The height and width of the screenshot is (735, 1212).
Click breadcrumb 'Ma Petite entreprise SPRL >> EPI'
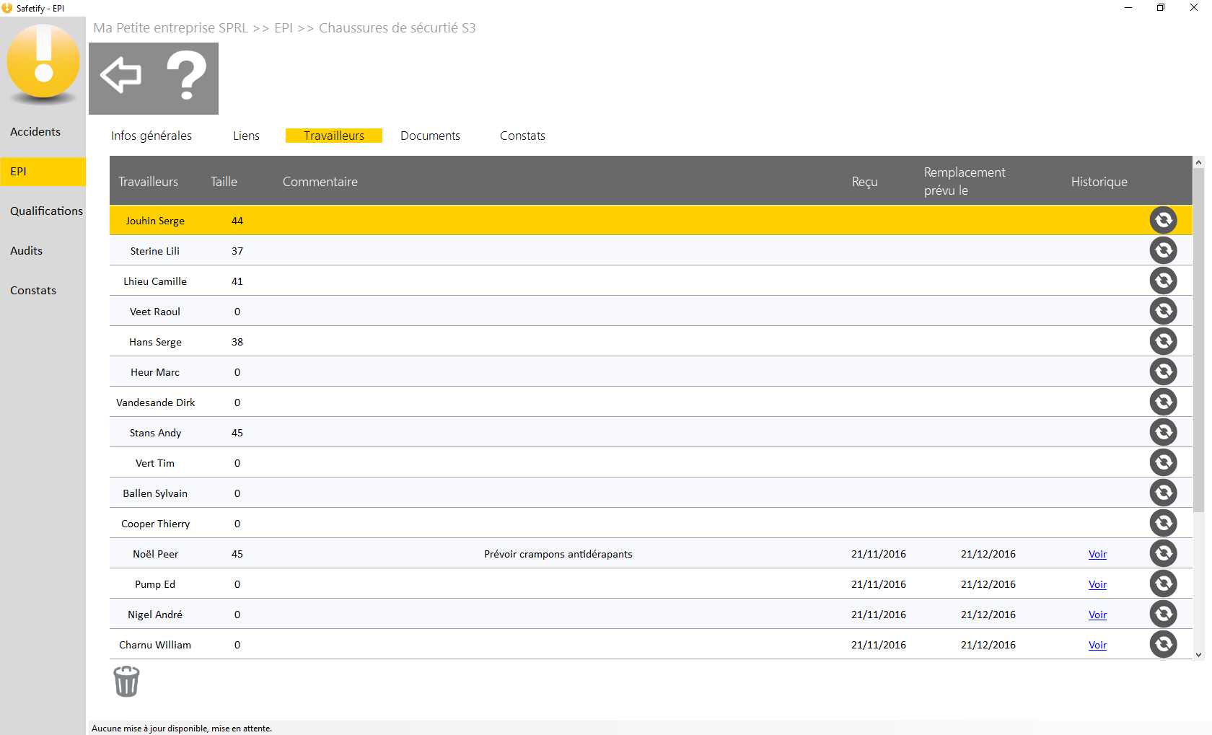pos(193,28)
